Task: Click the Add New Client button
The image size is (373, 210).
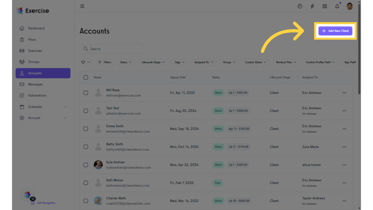Action: point(335,31)
